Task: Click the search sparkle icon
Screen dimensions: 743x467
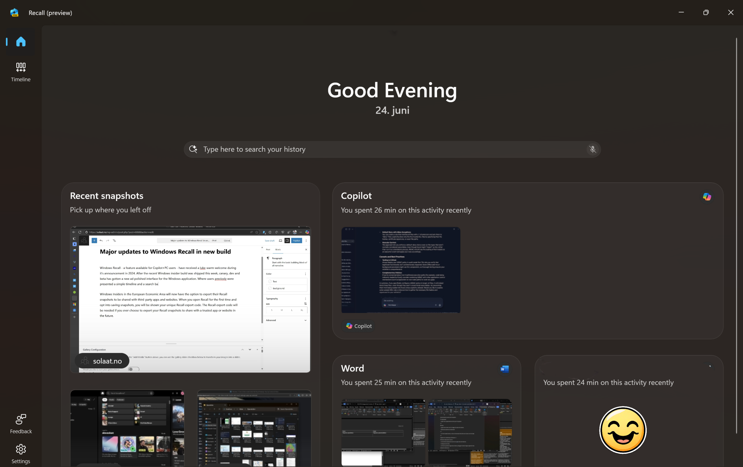Action: [x=193, y=149]
